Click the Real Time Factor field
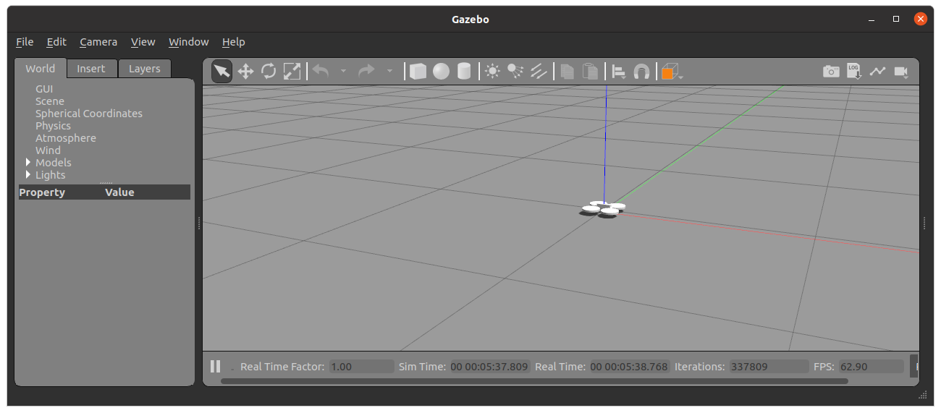Screen dimensions: 941x413 coord(361,367)
